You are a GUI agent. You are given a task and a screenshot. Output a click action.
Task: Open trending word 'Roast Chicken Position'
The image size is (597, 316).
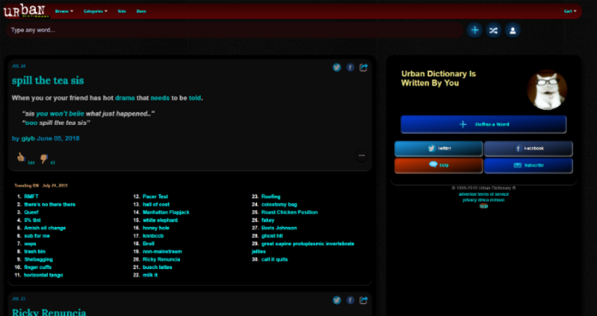(x=289, y=212)
